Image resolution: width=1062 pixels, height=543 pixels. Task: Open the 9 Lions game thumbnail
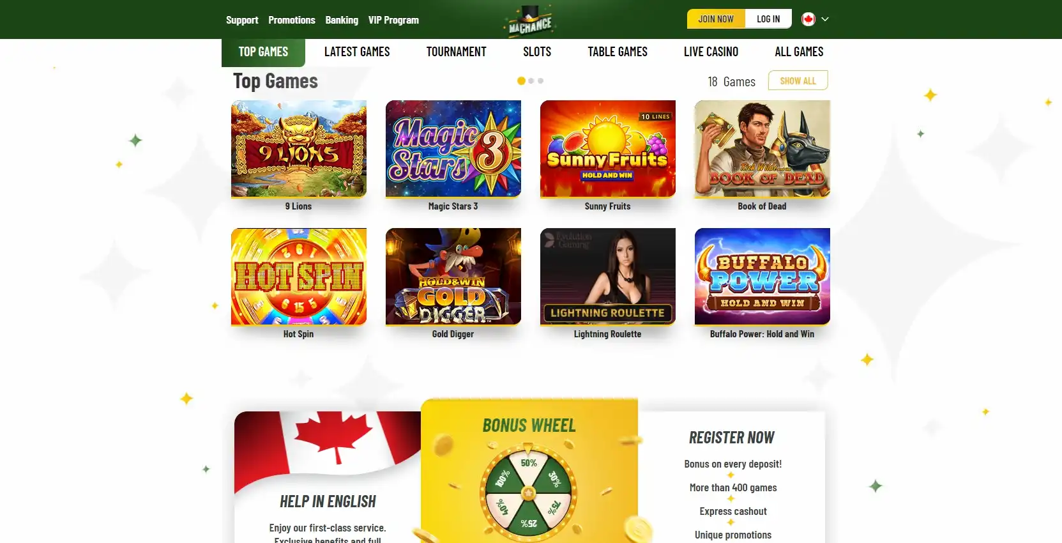299,148
